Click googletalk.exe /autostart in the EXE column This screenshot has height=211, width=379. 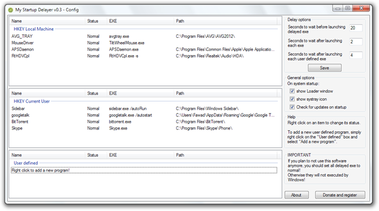click(x=130, y=115)
